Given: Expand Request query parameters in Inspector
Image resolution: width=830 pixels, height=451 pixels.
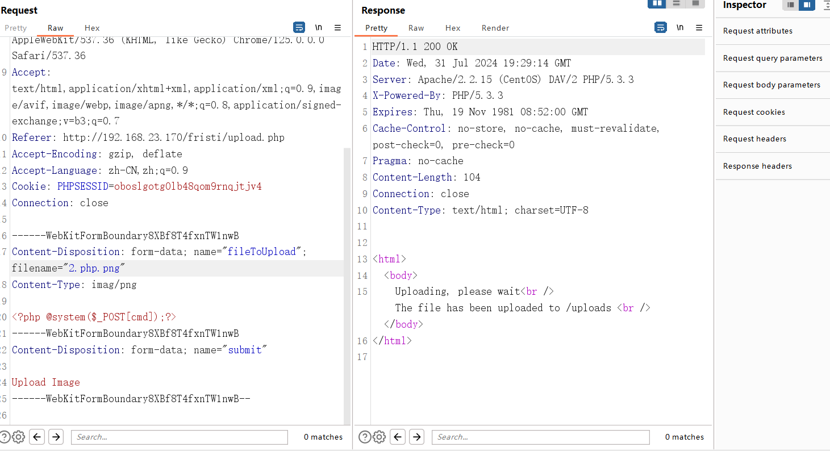Looking at the screenshot, I should pos(773,58).
